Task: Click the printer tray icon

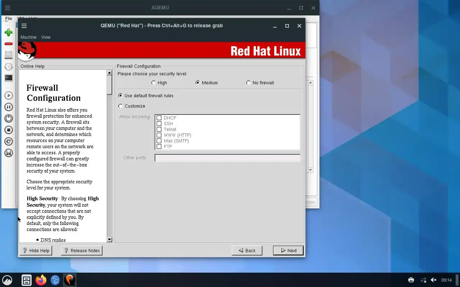Action: pyautogui.click(x=411, y=280)
